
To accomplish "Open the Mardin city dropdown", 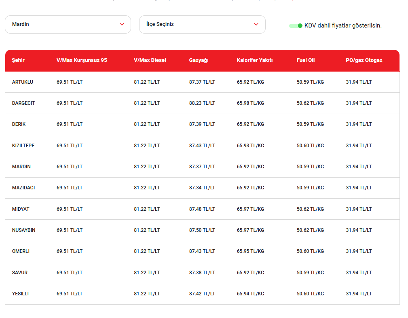I will (x=68, y=24).
